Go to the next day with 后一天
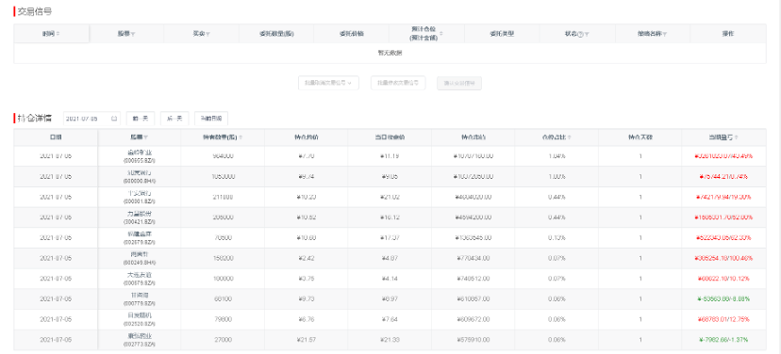Image resolution: width=781 pixels, height=354 pixels. [174, 119]
